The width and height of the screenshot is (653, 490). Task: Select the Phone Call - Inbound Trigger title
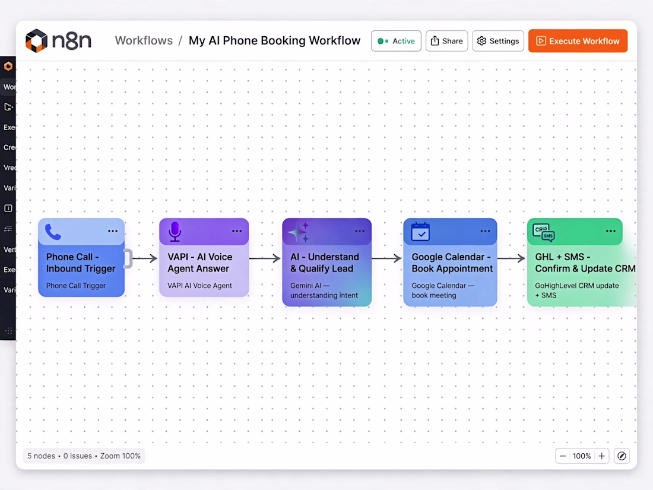[81, 263]
